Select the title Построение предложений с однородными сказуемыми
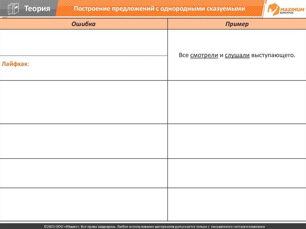Viewport: 306px width, 229px height. click(159, 9)
